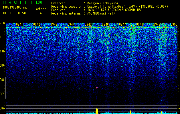Click the tall yellow signal level peak
The image size is (180, 114).
point(97,111)
